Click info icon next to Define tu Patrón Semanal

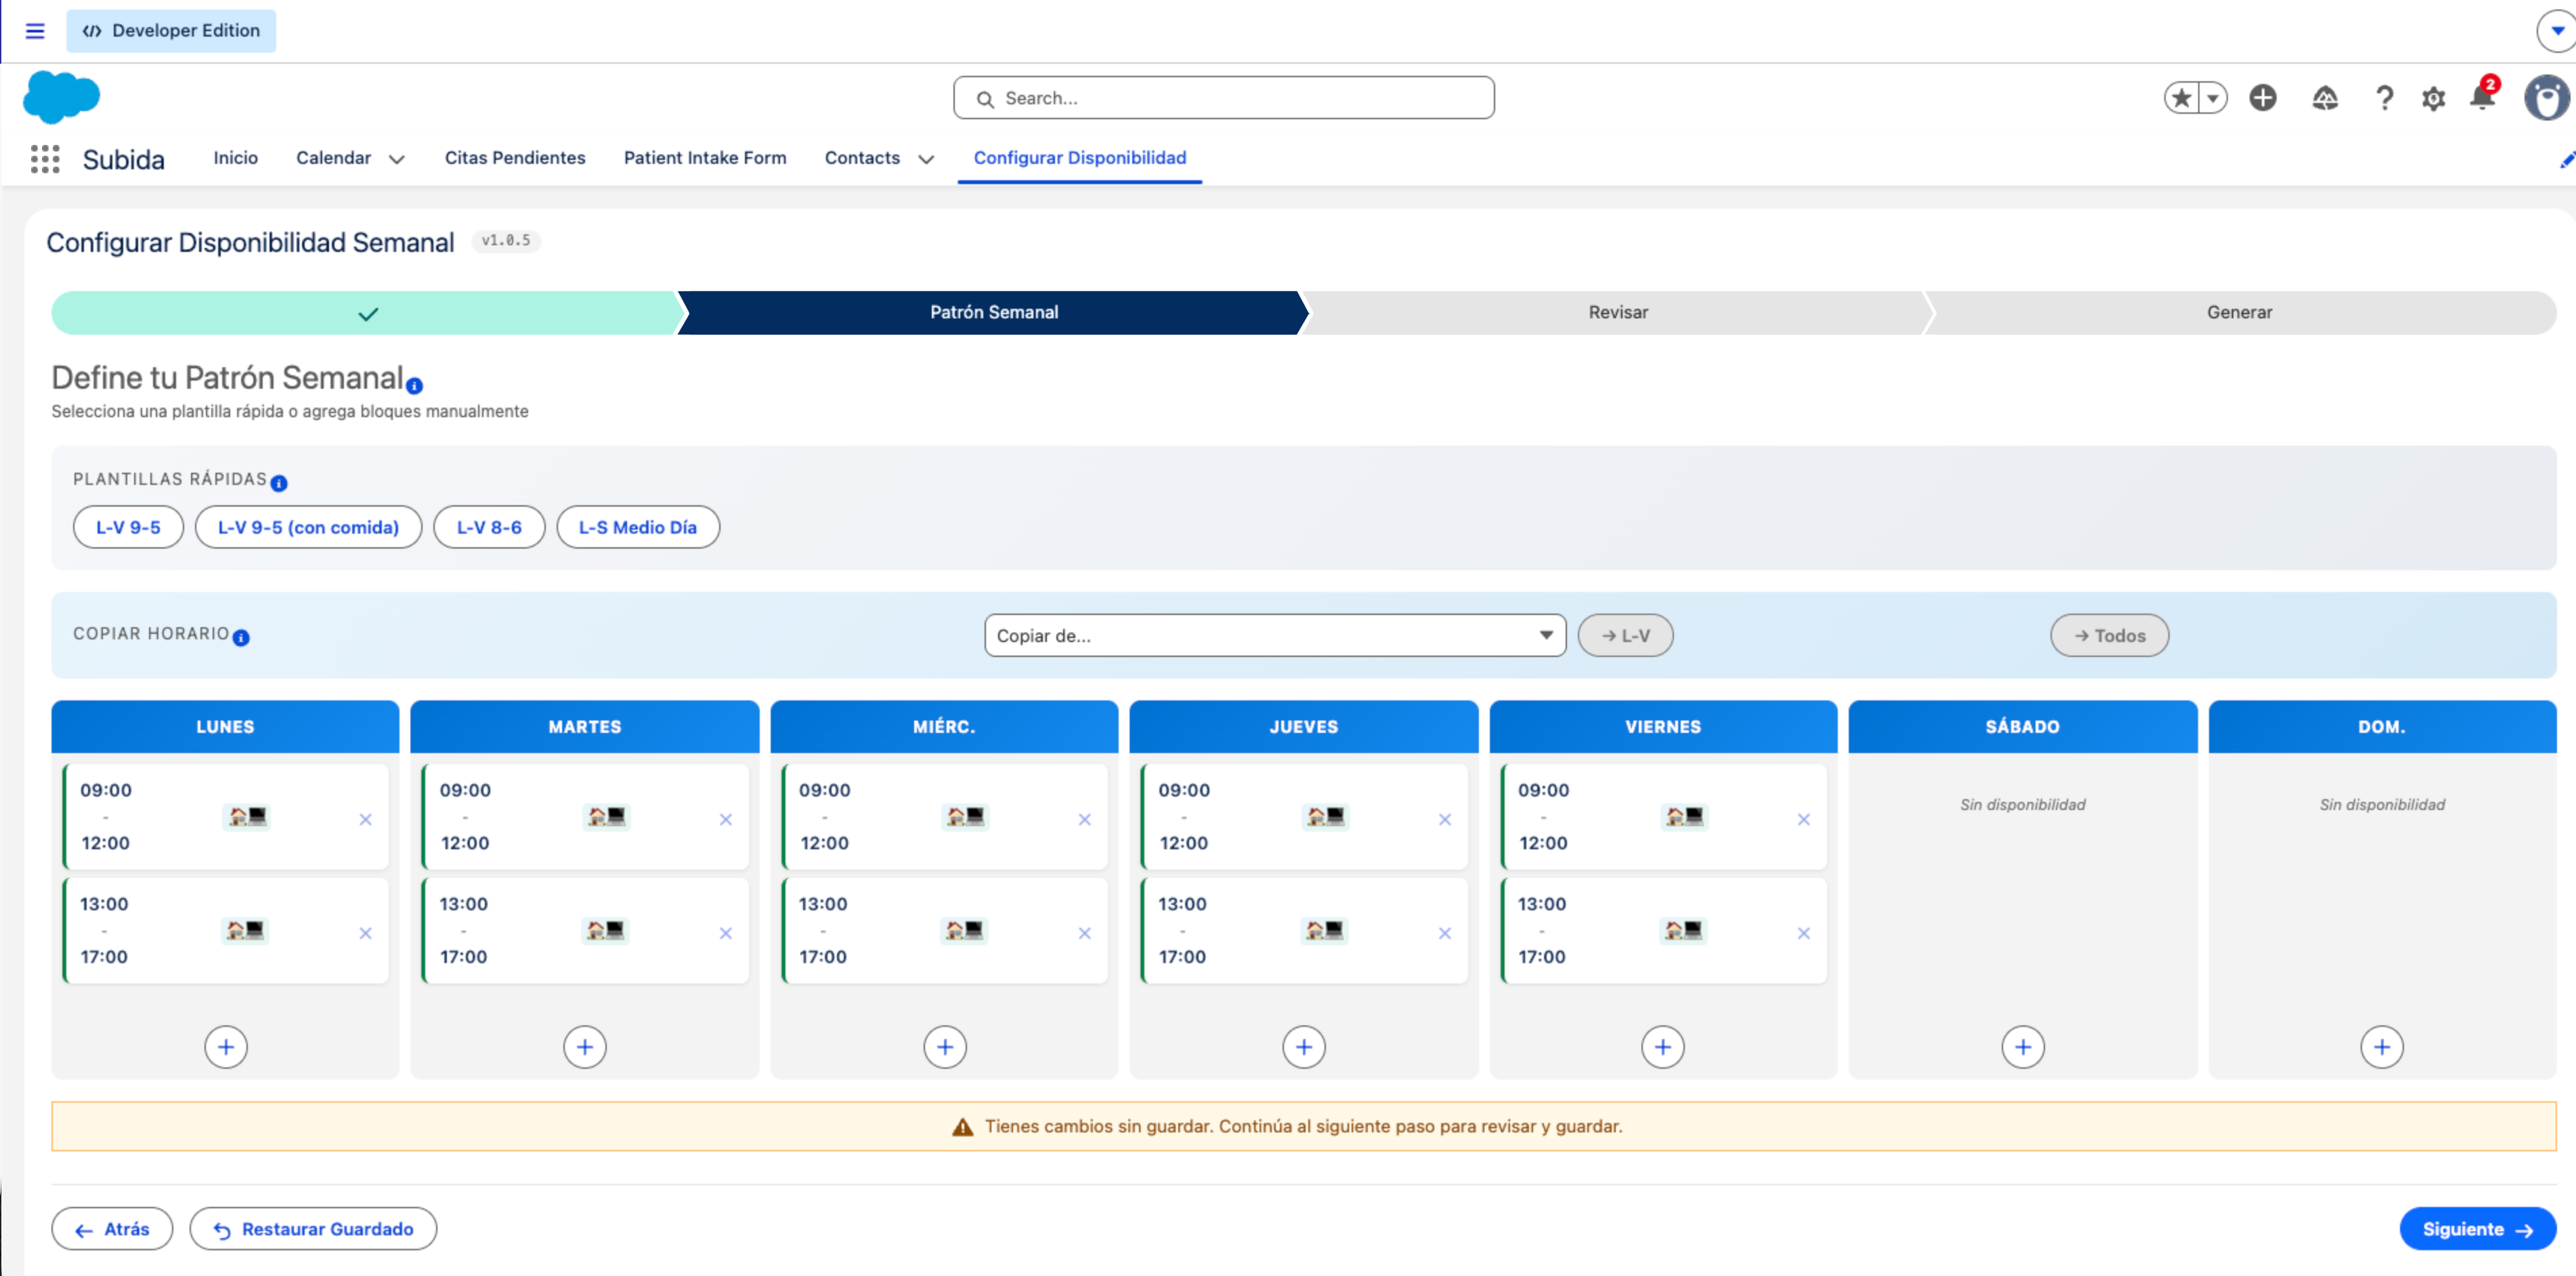tap(414, 386)
